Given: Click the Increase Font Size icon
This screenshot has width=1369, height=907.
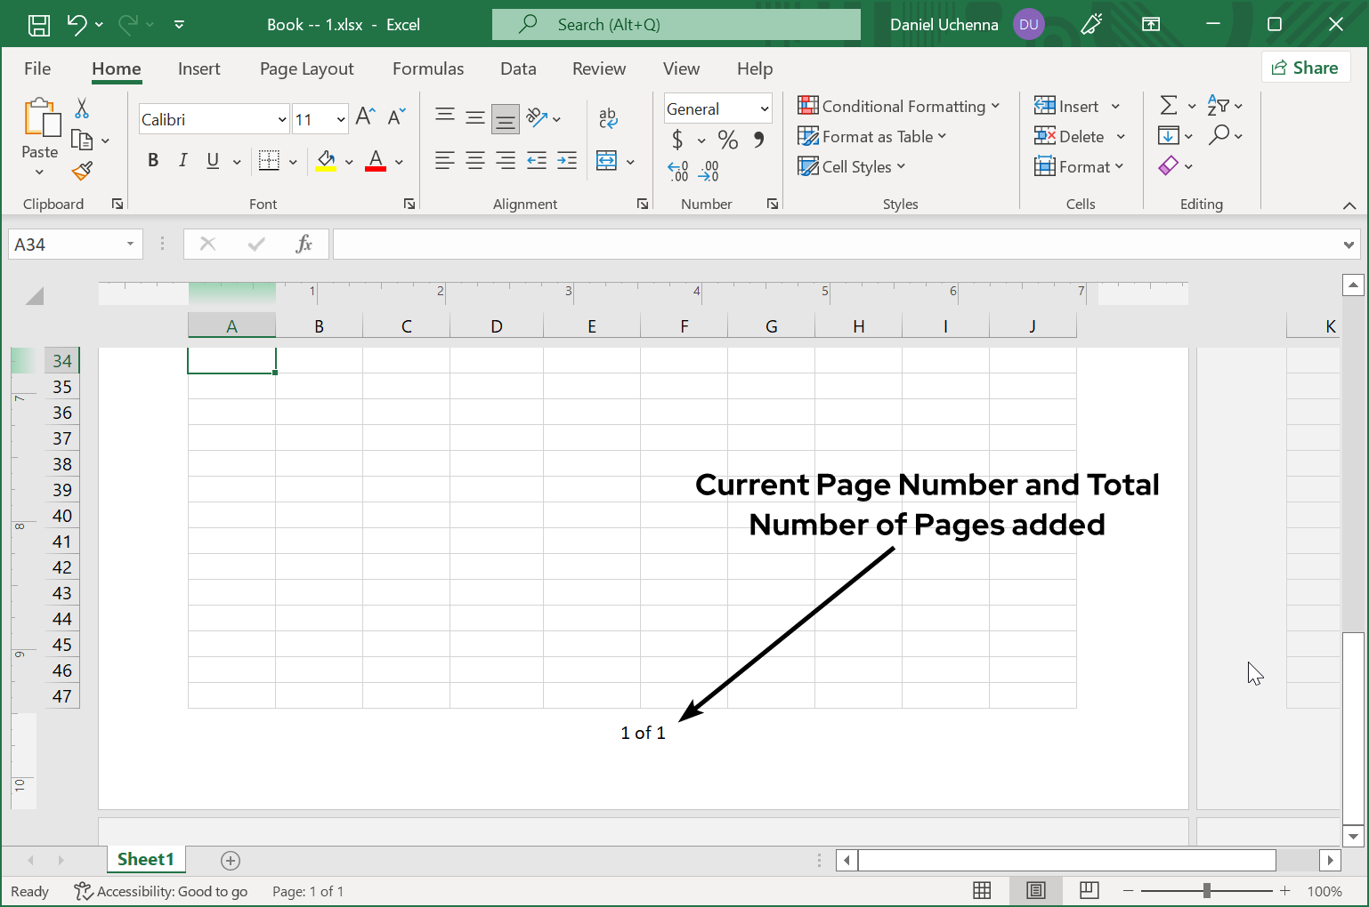Looking at the screenshot, I should pyautogui.click(x=363, y=115).
